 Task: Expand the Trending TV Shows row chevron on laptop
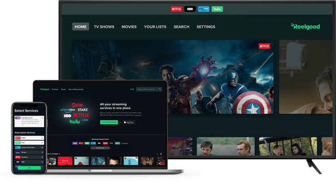(59, 154)
